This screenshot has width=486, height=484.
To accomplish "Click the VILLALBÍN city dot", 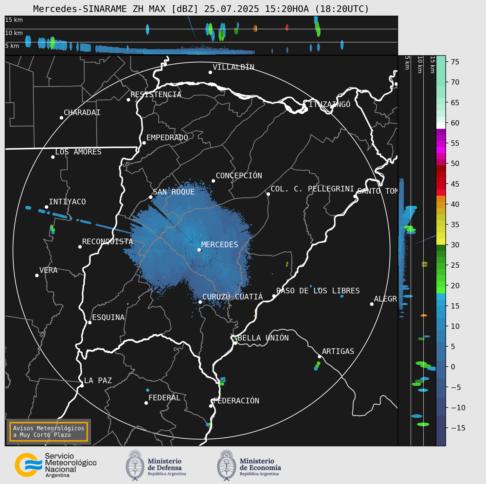I will (x=210, y=72).
